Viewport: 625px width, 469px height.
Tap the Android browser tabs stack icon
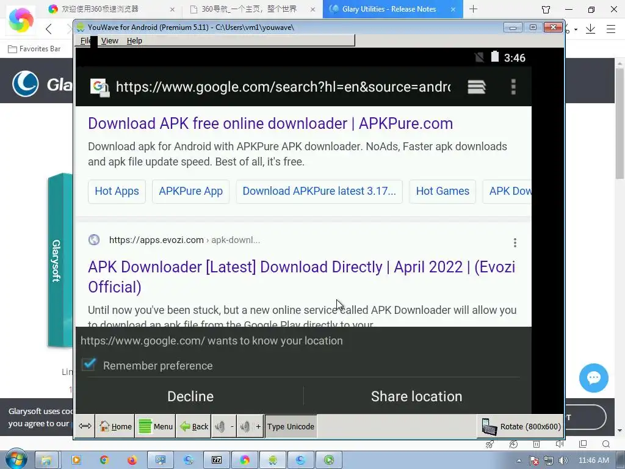(477, 87)
